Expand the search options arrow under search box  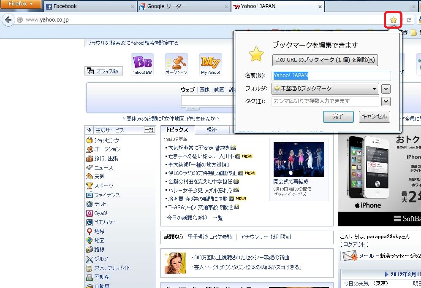click(x=193, y=108)
